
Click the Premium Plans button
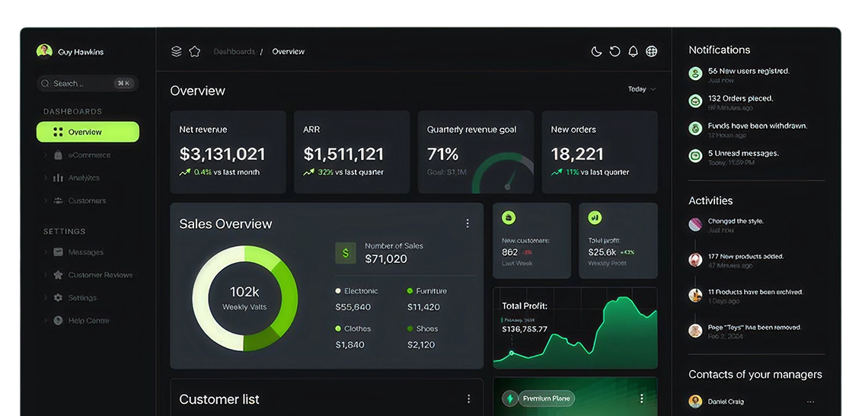click(538, 398)
